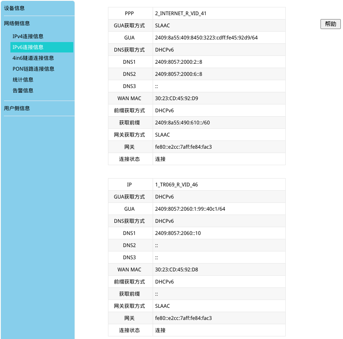Select the highlighted IPv6连接信息 menu item
The height and width of the screenshot is (339, 343).
[28, 47]
